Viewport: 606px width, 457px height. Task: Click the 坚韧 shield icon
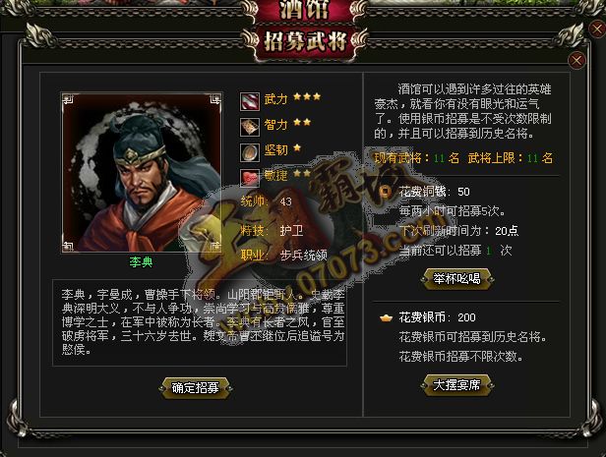pyautogui.click(x=250, y=152)
